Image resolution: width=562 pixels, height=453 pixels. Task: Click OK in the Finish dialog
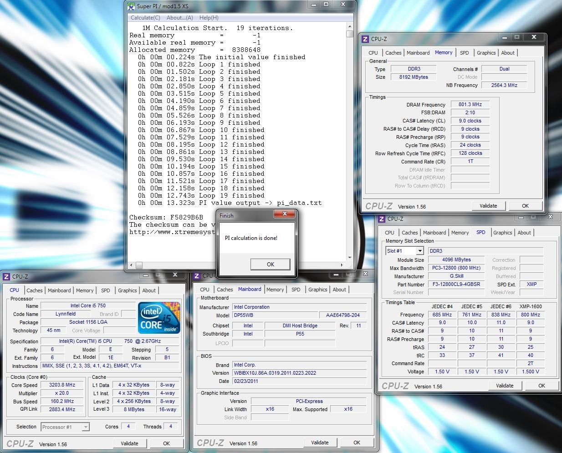tap(271, 264)
